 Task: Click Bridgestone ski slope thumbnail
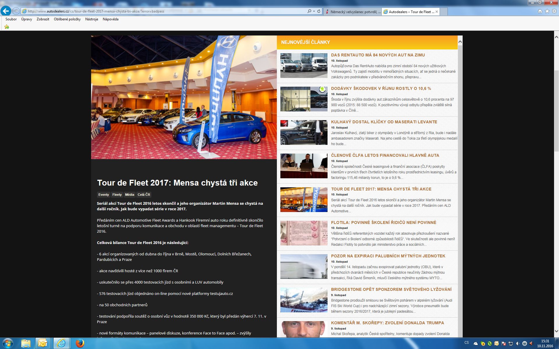(x=304, y=300)
